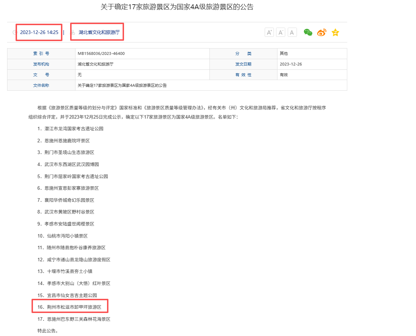The height and width of the screenshot is (336, 416).
Task: Share announcement via green WeChat icon
Action: [308, 33]
